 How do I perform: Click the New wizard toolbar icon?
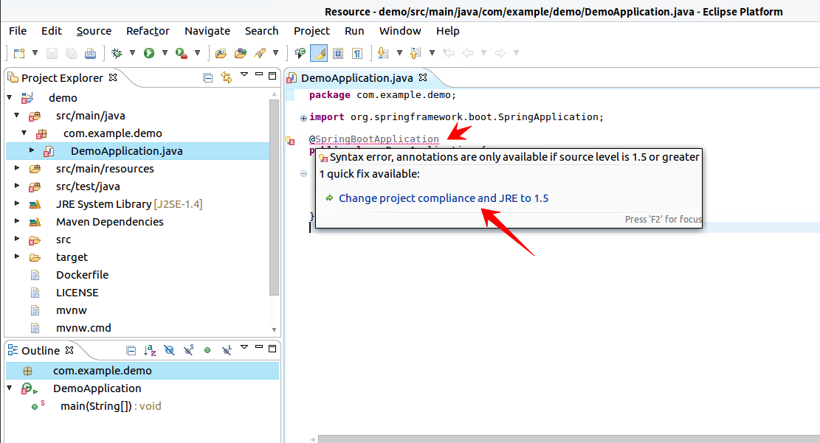[19, 53]
